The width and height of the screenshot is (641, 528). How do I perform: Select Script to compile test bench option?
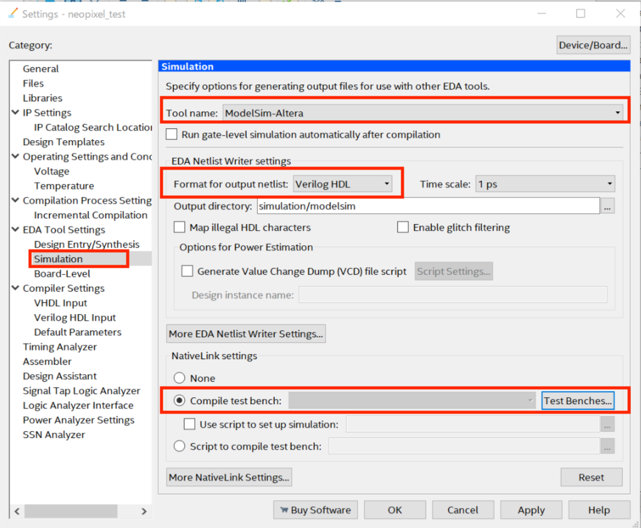(180, 446)
